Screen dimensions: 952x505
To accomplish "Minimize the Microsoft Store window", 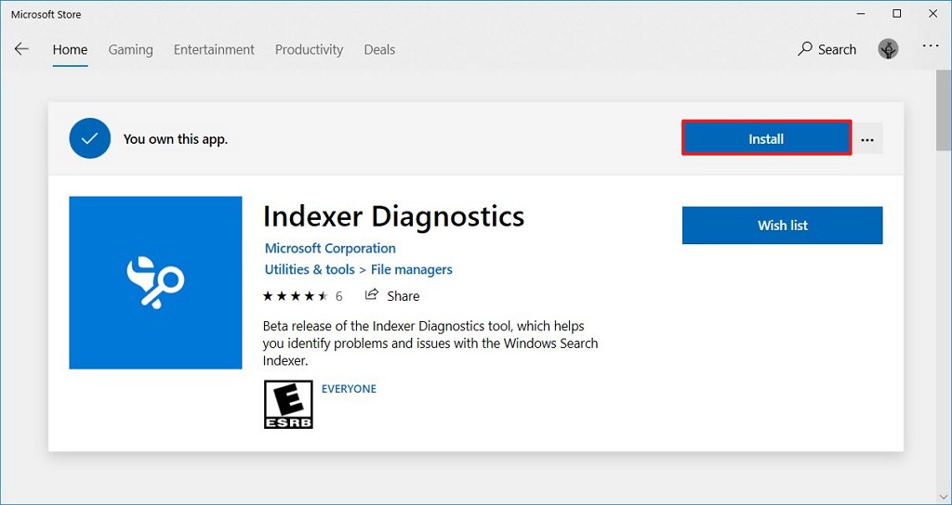I will tap(860, 13).
